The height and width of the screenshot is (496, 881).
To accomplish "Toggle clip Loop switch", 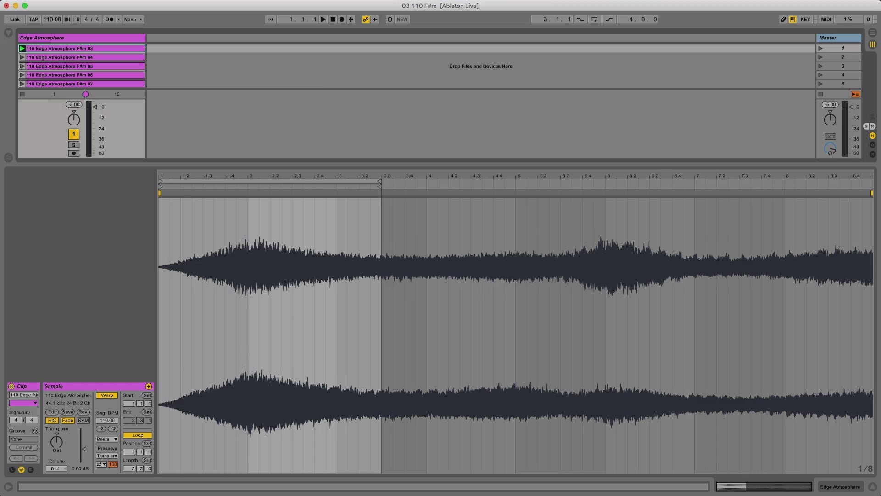I will [x=138, y=435].
